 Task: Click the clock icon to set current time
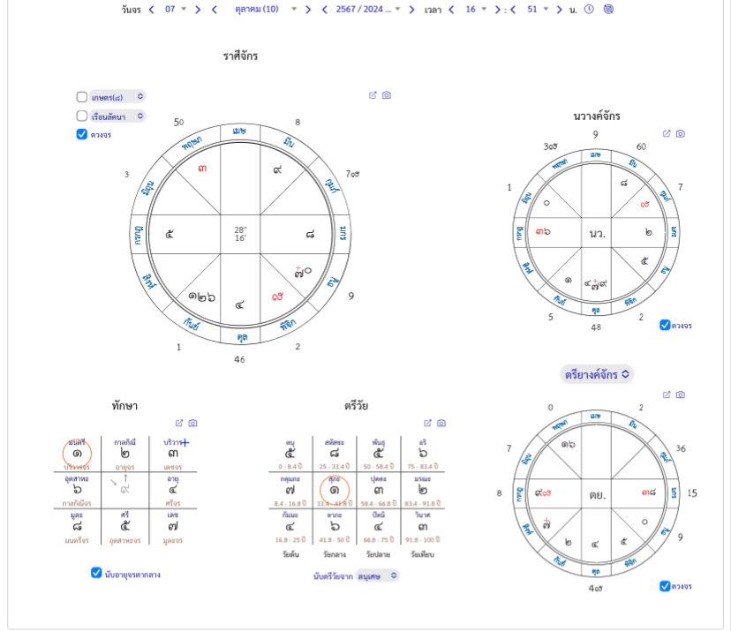click(589, 9)
